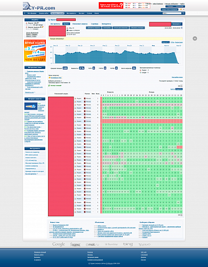Switch to the highlighted detailed view toggle above the table
Screen dimensions: 208x267
click(x=179, y=89)
